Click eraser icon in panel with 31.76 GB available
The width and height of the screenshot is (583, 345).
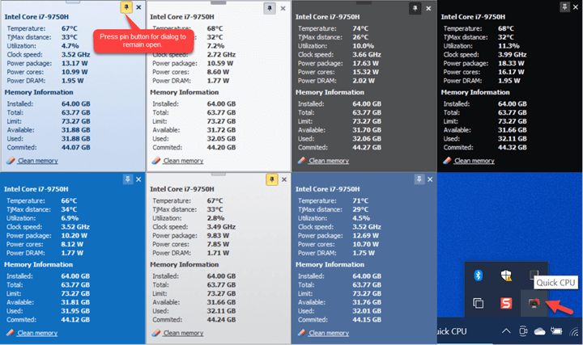301,332
